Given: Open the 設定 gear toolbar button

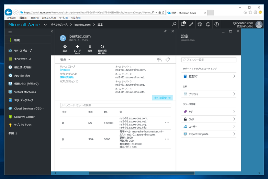Looking at the screenshot, I should coord(65,48).
